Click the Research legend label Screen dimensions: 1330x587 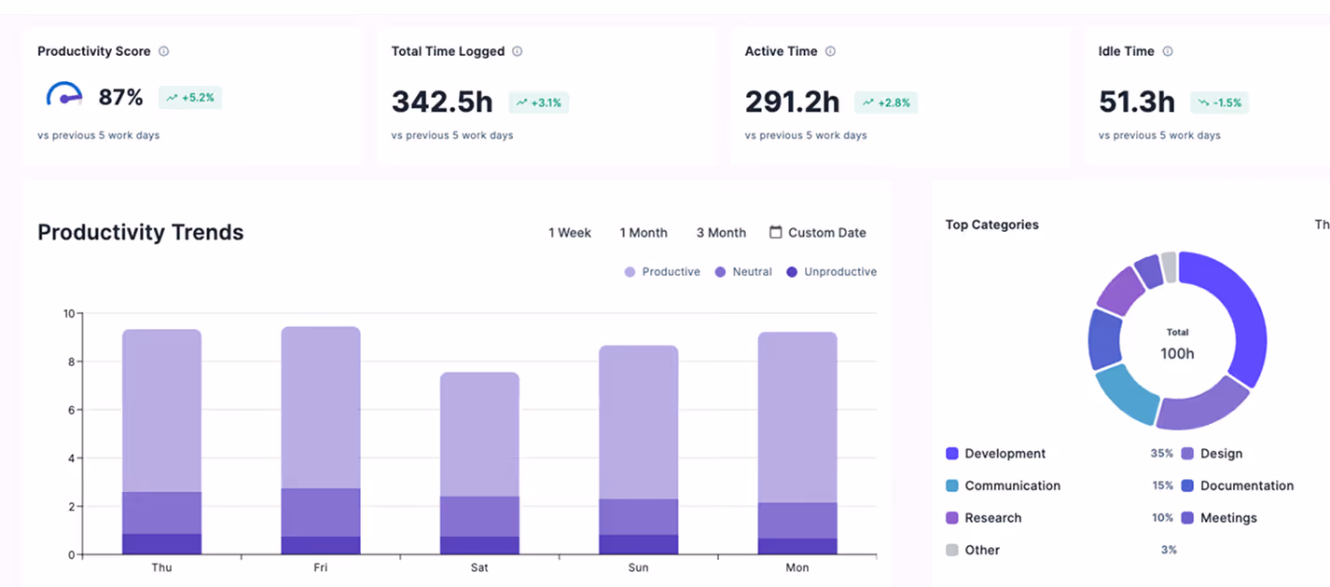[x=993, y=518]
